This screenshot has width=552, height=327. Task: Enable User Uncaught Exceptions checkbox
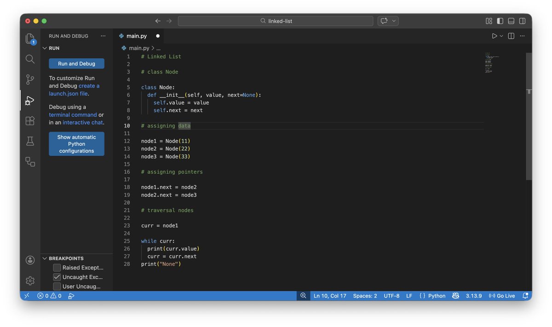tap(57, 287)
